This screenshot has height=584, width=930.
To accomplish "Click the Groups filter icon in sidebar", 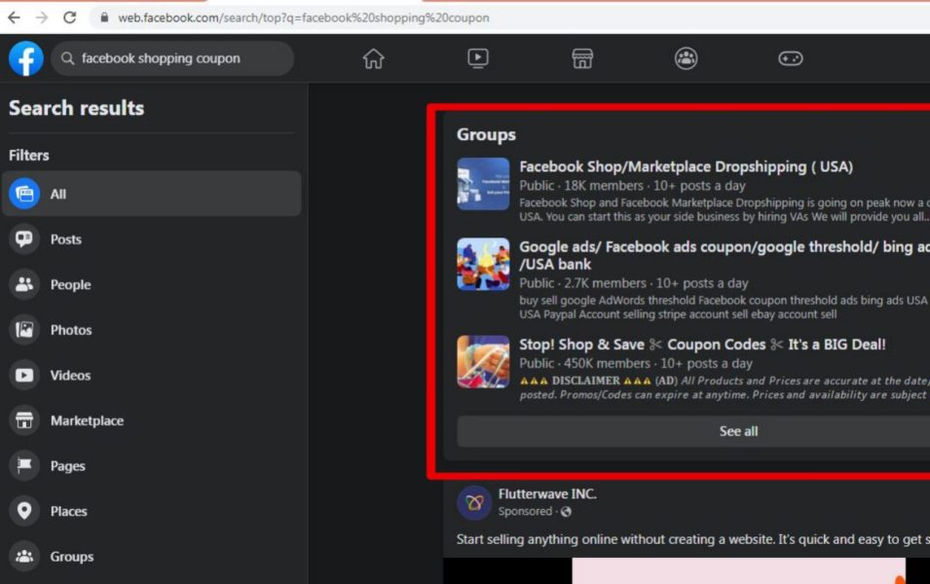I will [24, 556].
